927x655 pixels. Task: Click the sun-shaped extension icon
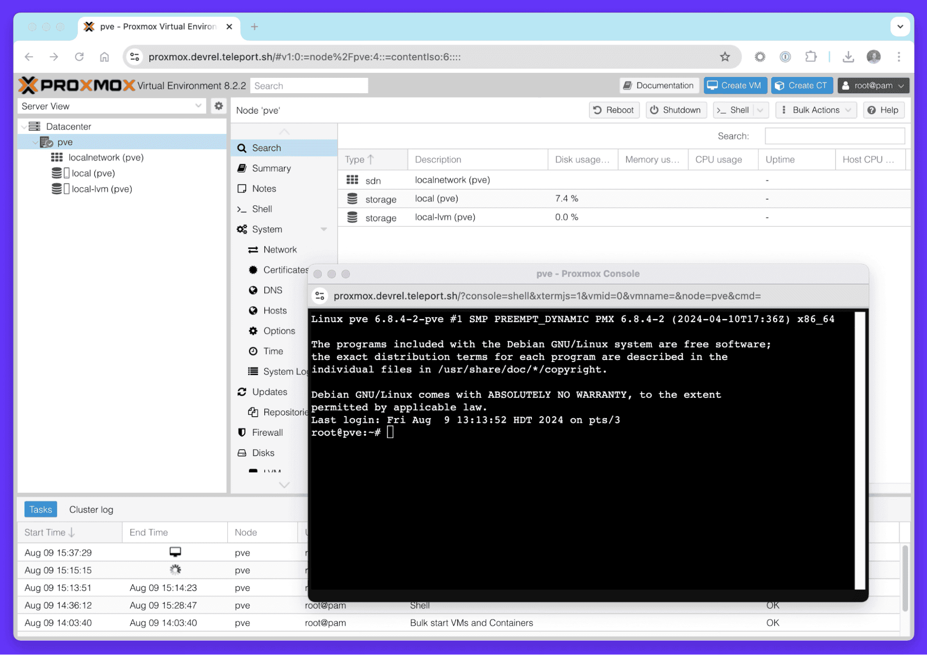pyautogui.click(x=760, y=57)
